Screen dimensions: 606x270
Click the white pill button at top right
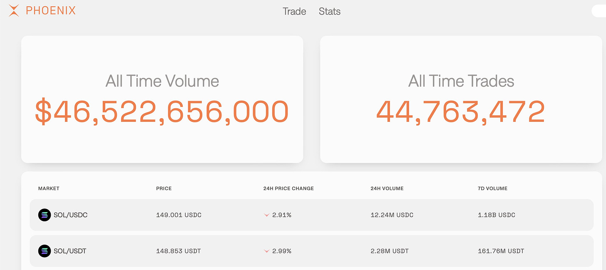(x=599, y=12)
